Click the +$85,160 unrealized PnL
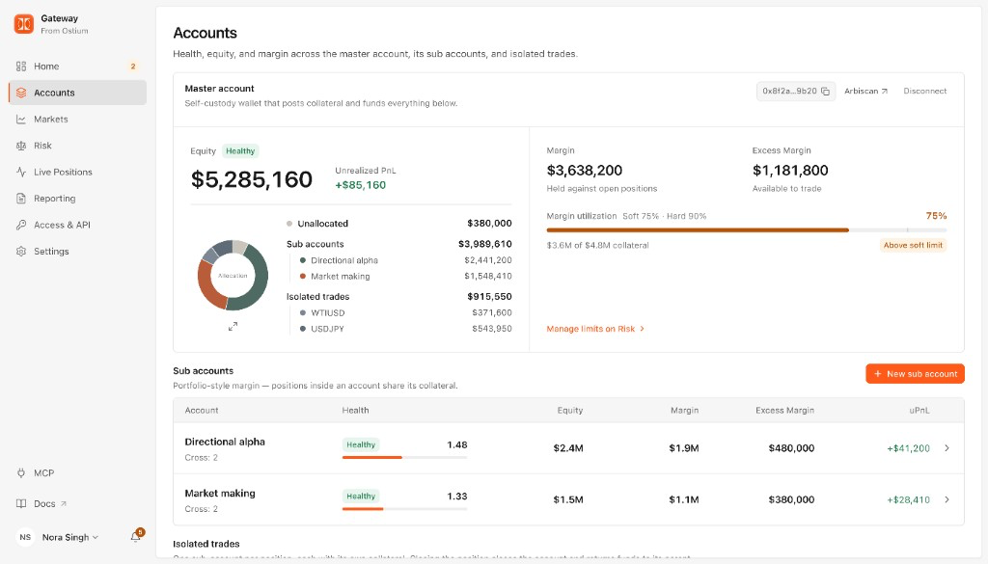988x564 pixels. (x=361, y=185)
